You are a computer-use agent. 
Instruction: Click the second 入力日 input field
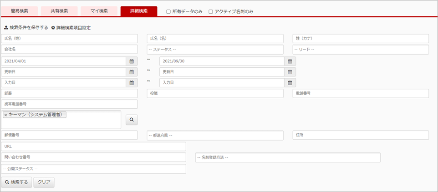coord(222,83)
